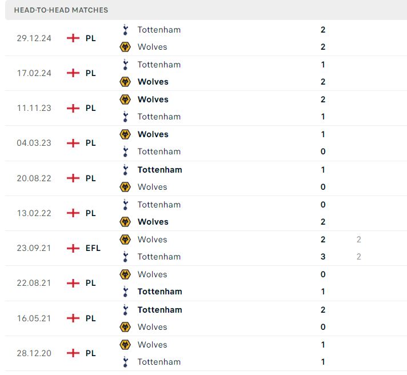407x375 pixels.
Task: Click Tottenham crest in 29.12.24 match
Action: [x=125, y=30]
